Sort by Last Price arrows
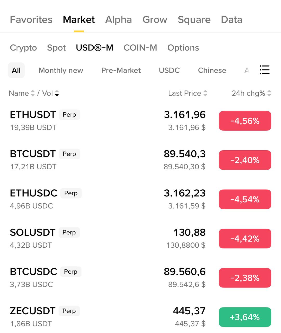The height and width of the screenshot is (333, 281). point(205,93)
